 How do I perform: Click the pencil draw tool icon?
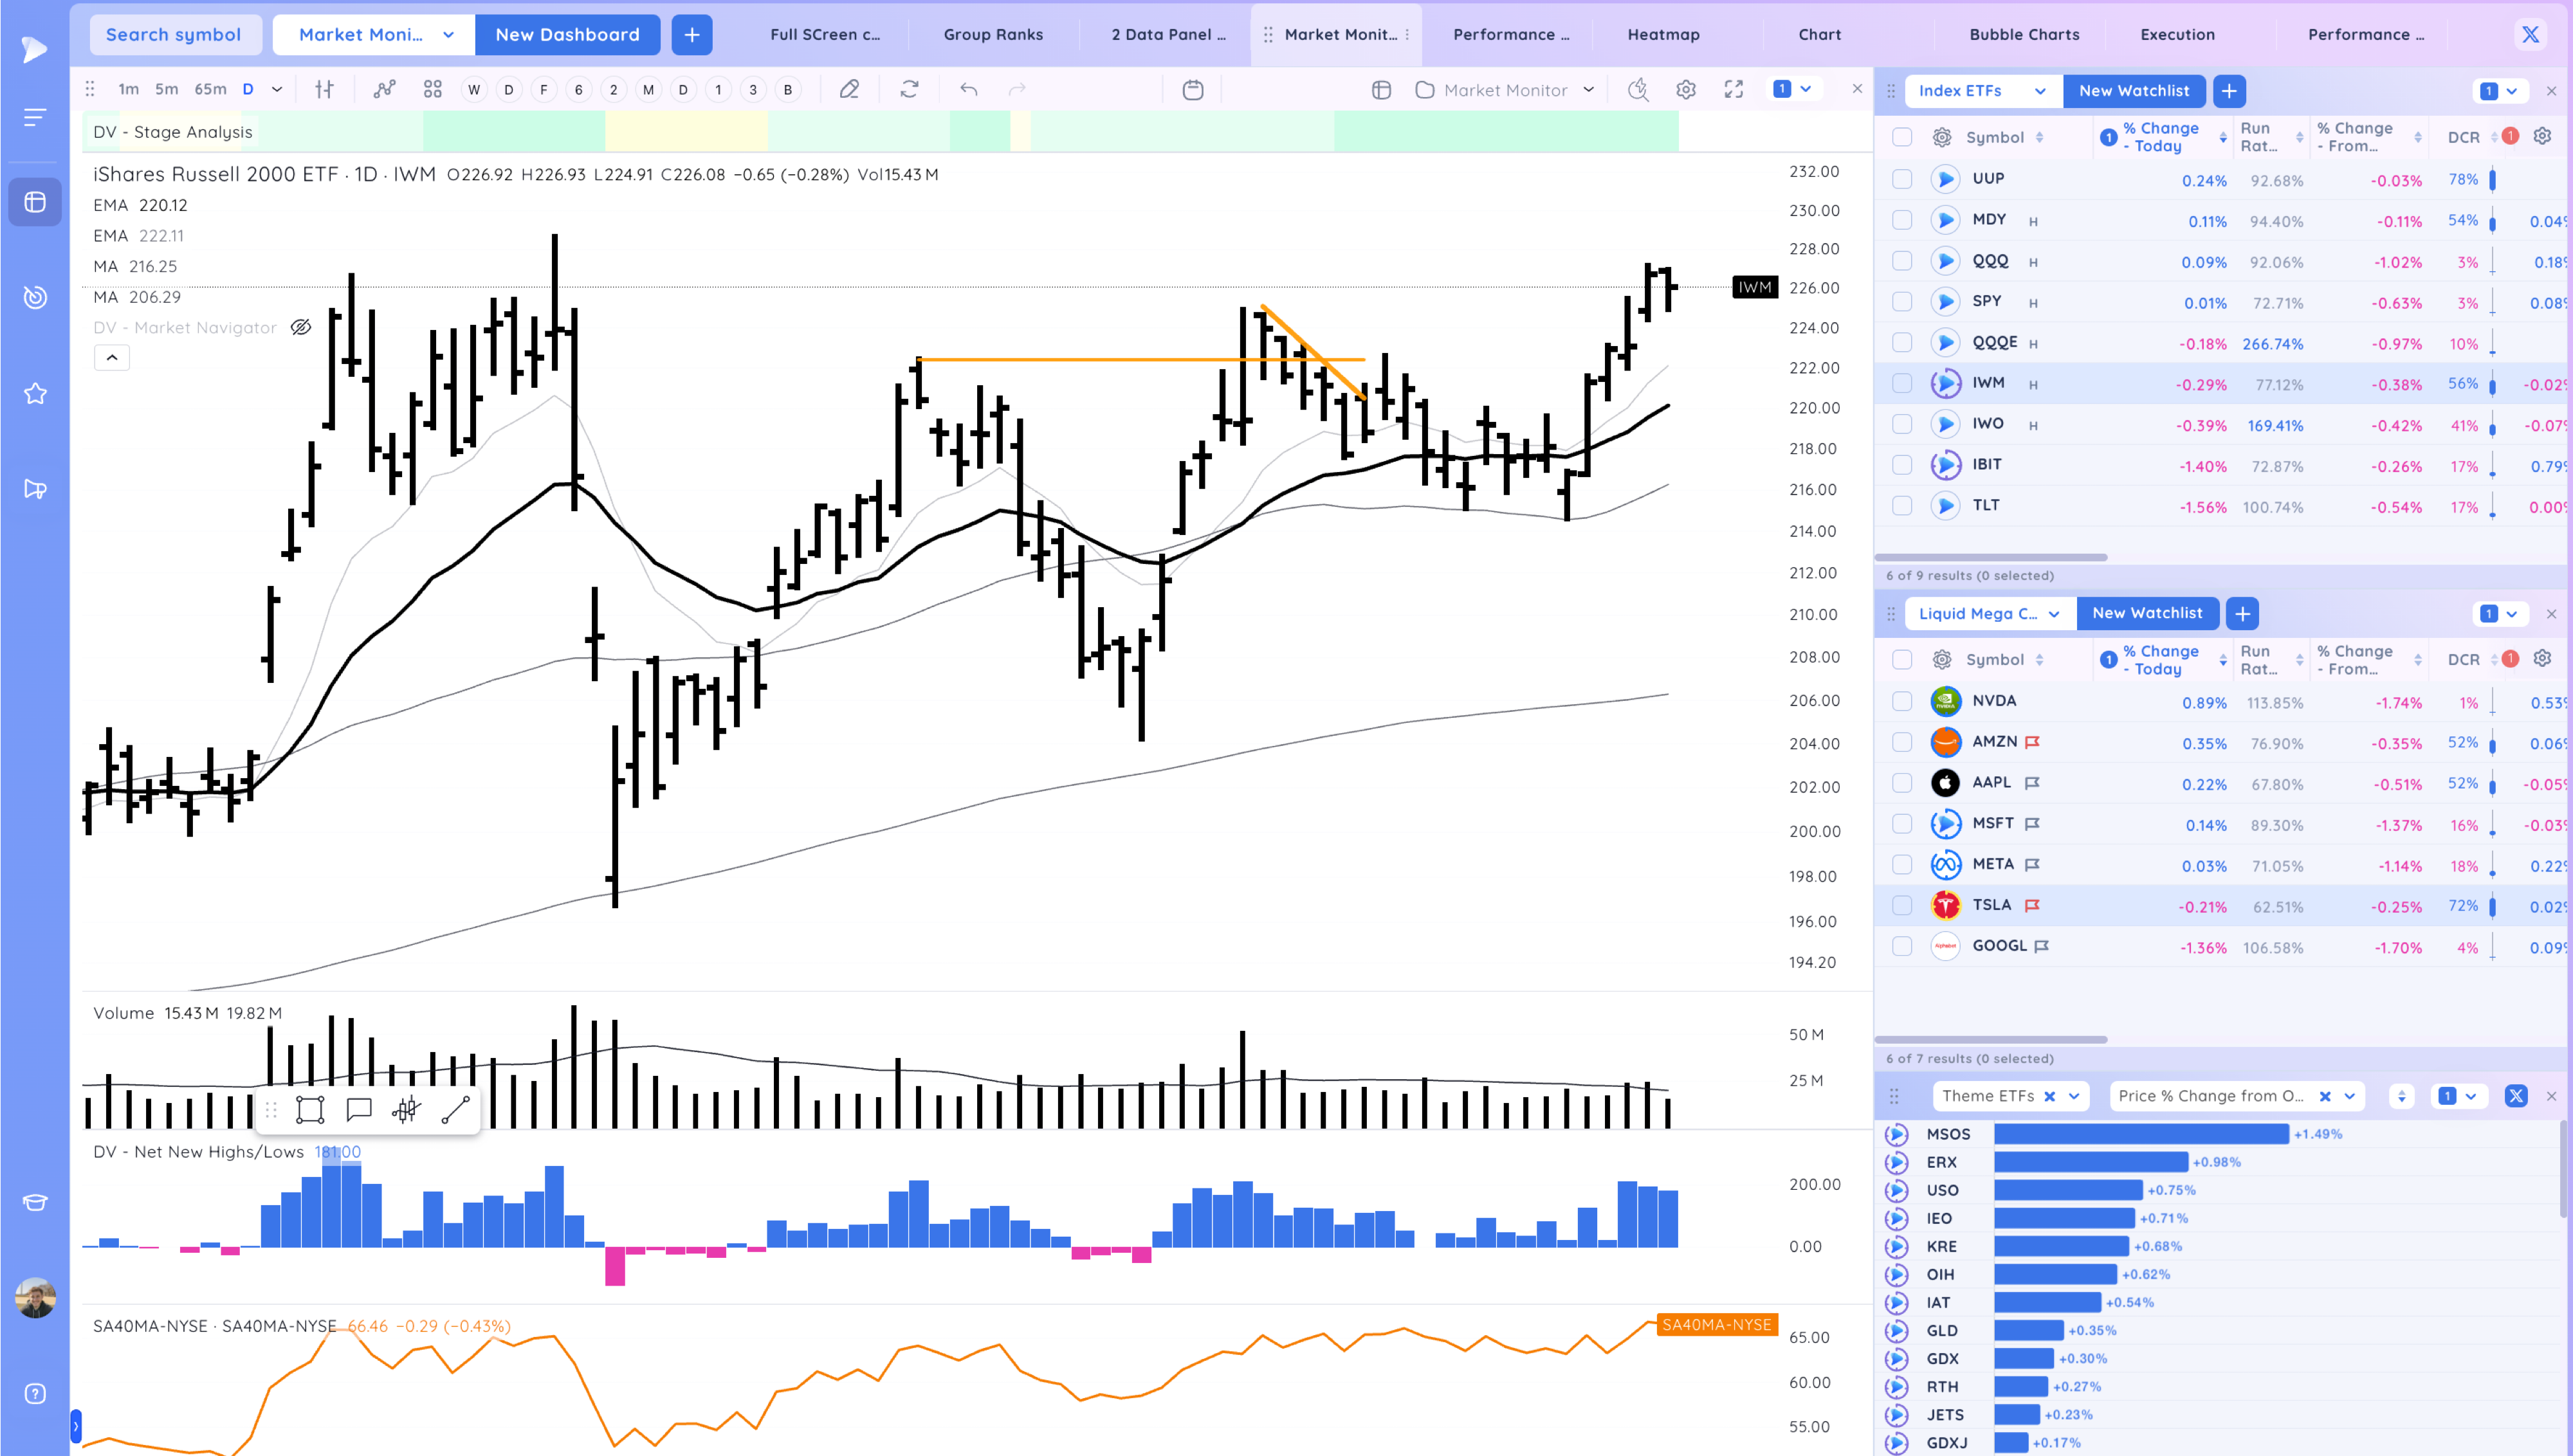pos(849,90)
